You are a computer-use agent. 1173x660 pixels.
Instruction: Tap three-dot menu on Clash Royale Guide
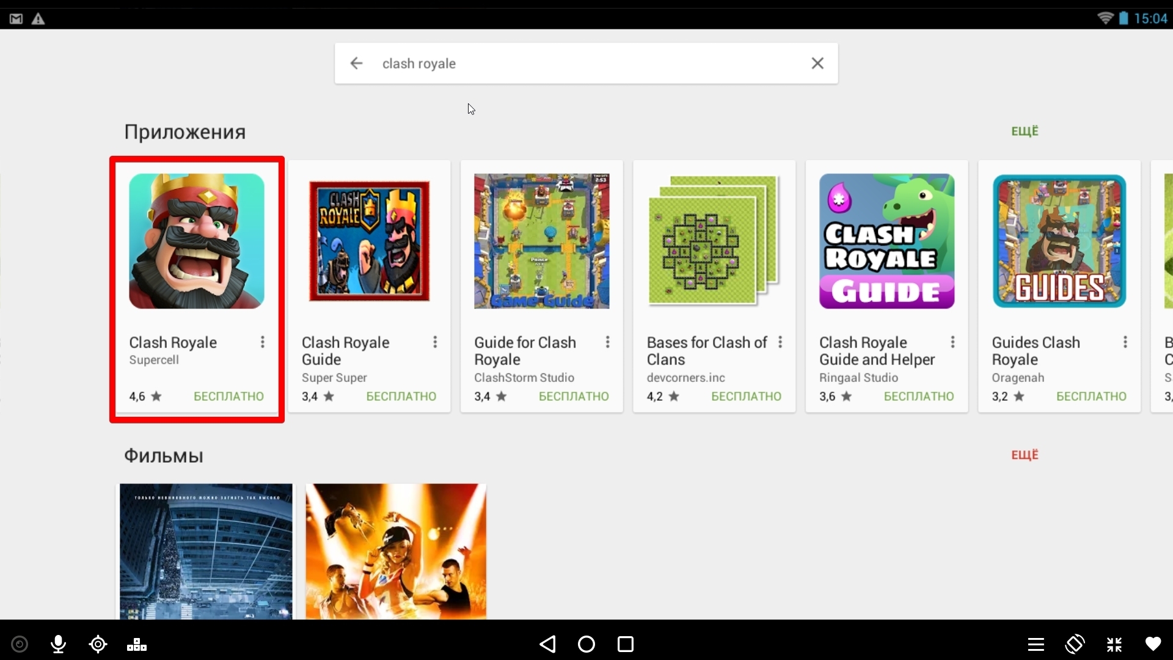pyautogui.click(x=434, y=341)
